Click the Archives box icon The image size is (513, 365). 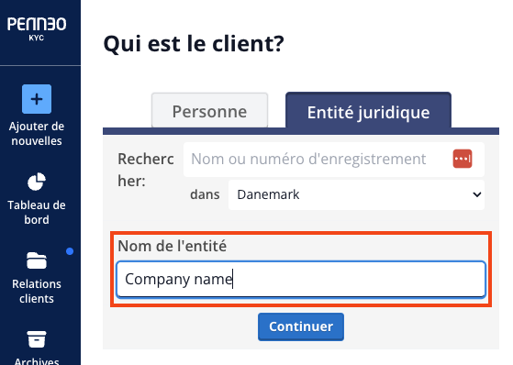[x=37, y=339]
